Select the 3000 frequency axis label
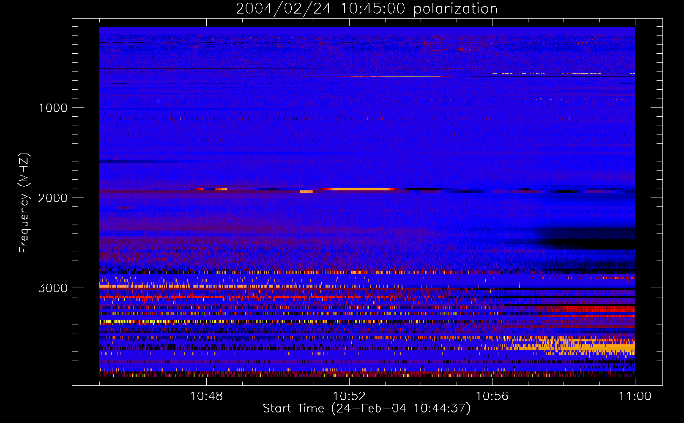This screenshot has height=423, width=684. click(x=53, y=288)
